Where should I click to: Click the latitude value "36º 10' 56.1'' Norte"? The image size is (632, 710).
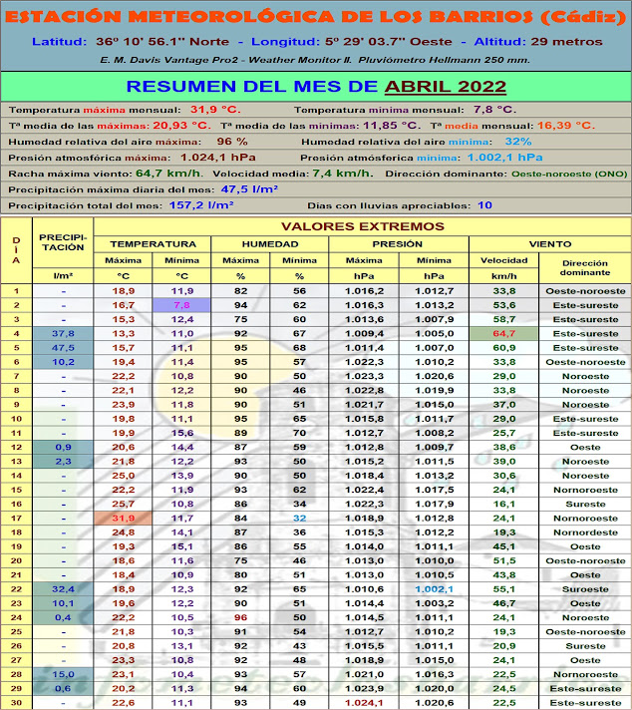tap(162, 42)
